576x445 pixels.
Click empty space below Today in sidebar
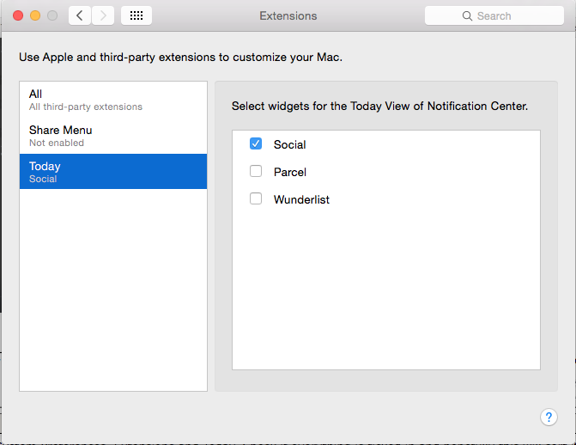(x=113, y=292)
